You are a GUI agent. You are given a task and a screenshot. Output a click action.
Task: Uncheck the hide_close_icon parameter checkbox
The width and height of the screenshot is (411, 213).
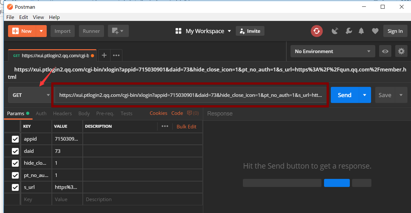pos(15,163)
